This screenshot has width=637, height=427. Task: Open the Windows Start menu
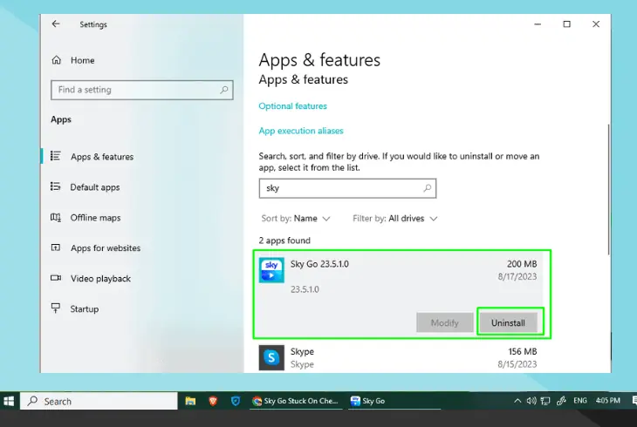(x=9, y=401)
